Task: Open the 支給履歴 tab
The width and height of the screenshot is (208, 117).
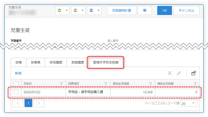Action: pyautogui.click(x=77, y=62)
